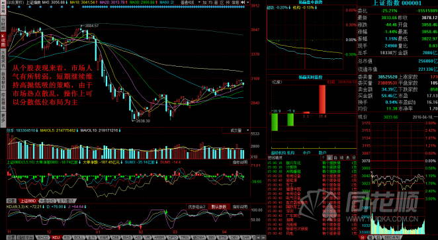438x240 pixels.
Task: Open the 成交量 volume panel dropdown
Action: [236, 130]
